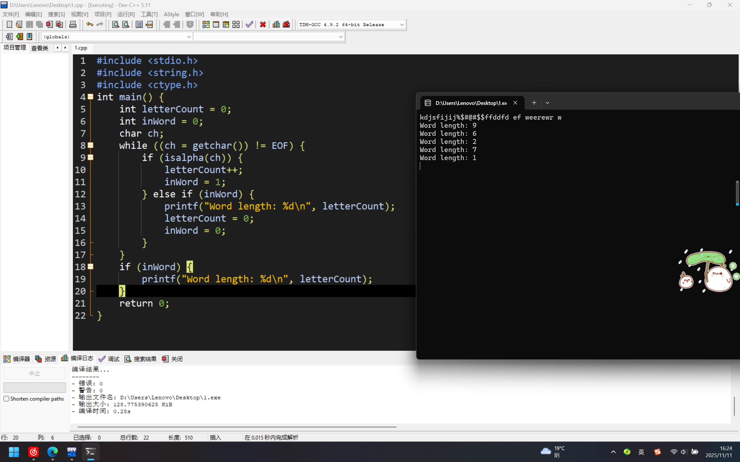Click the terminal window vertical scrollbar
The image size is (740, 462).
tap(737, 193)
